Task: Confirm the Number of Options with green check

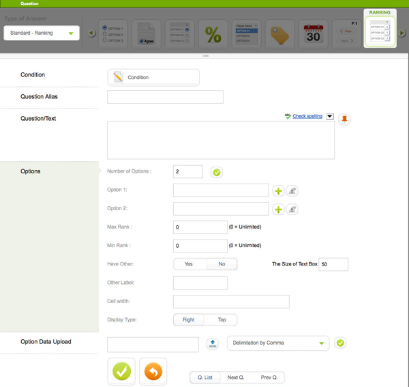Action: coord(216,172)
